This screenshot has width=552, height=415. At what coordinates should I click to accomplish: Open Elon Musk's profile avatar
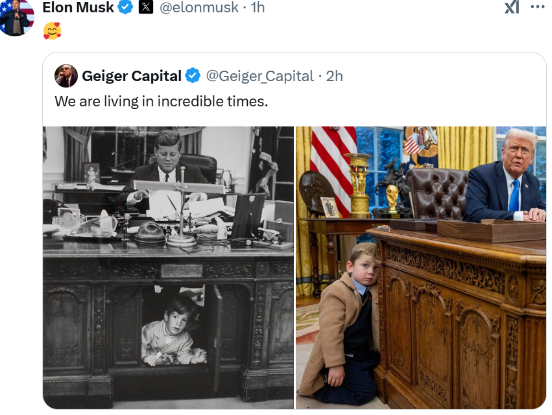pos(18,18)
